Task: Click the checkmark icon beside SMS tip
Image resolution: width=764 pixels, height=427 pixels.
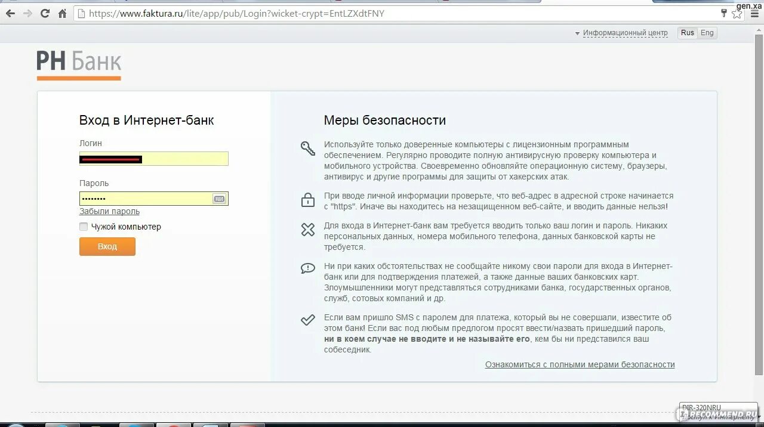Action: tap(308, 320)
